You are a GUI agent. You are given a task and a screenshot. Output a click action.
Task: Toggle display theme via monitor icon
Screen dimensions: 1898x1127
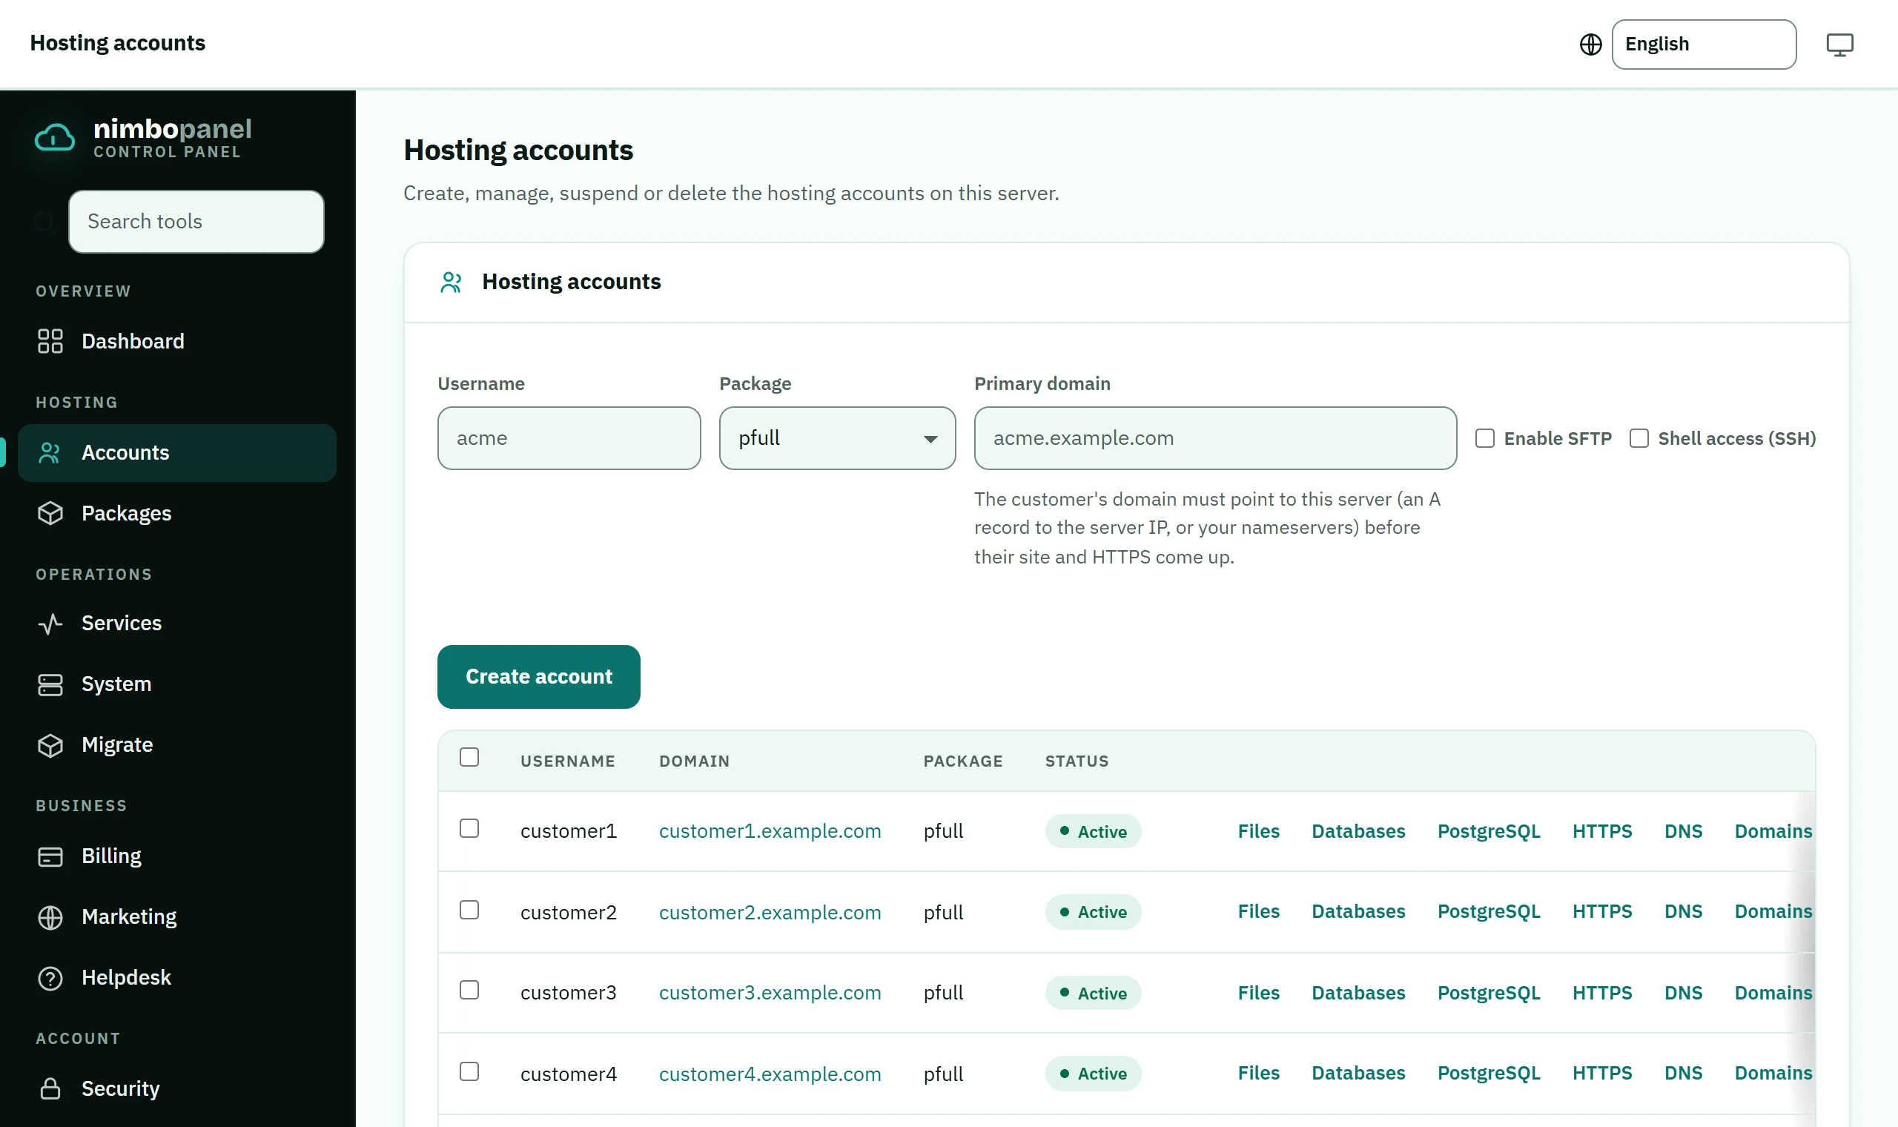[x=1839, y=44]
